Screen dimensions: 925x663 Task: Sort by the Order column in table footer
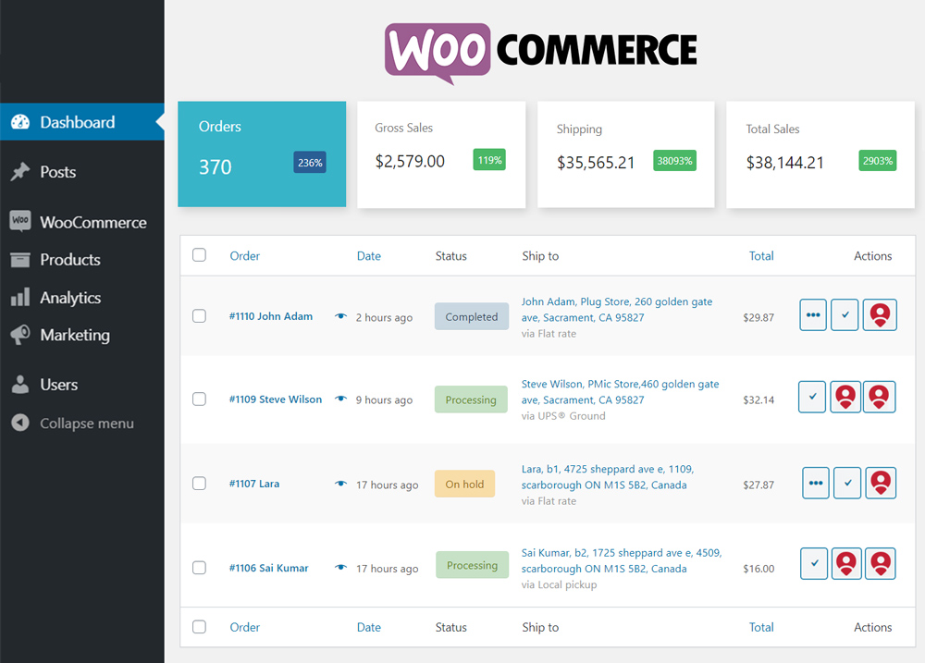click(x=245, y=628)
